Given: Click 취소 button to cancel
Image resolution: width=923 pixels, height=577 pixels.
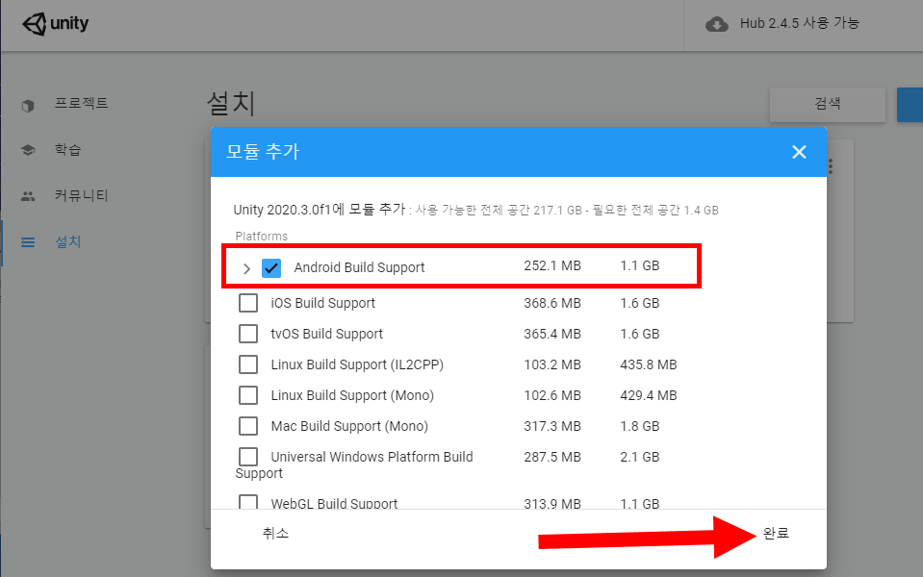Looking at the screenshot, I should pyautogui.click(x=275, y=534).
